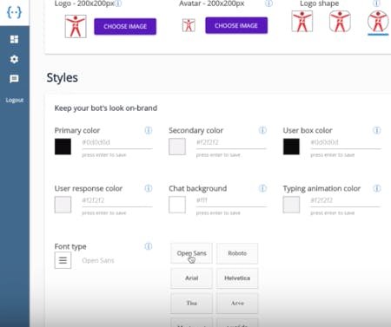Select the circular logo shape

[378, 22]
